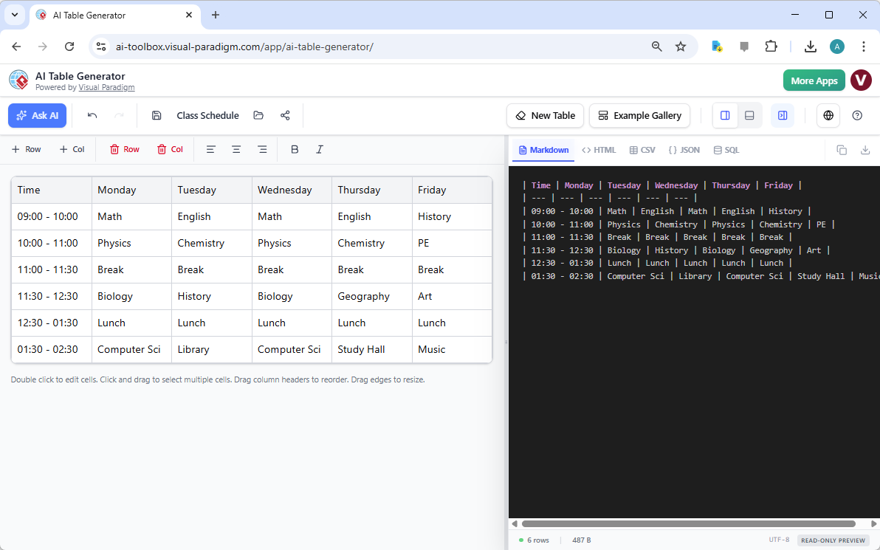Share the current table
Screen dimensions: 880x550
[285, 115]
